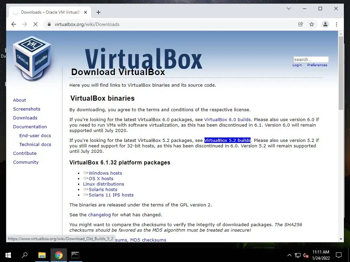350x262 pixels.
Task: Close the Downloads tab
Action: click(x=85, y=12)
